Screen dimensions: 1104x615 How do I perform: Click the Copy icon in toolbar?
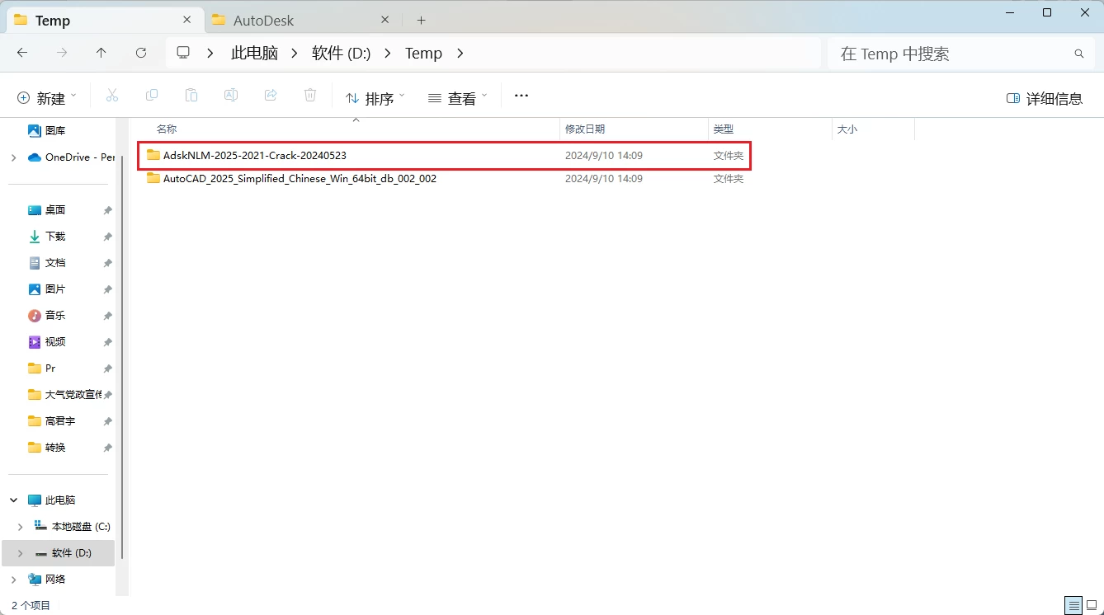point(152,96)
